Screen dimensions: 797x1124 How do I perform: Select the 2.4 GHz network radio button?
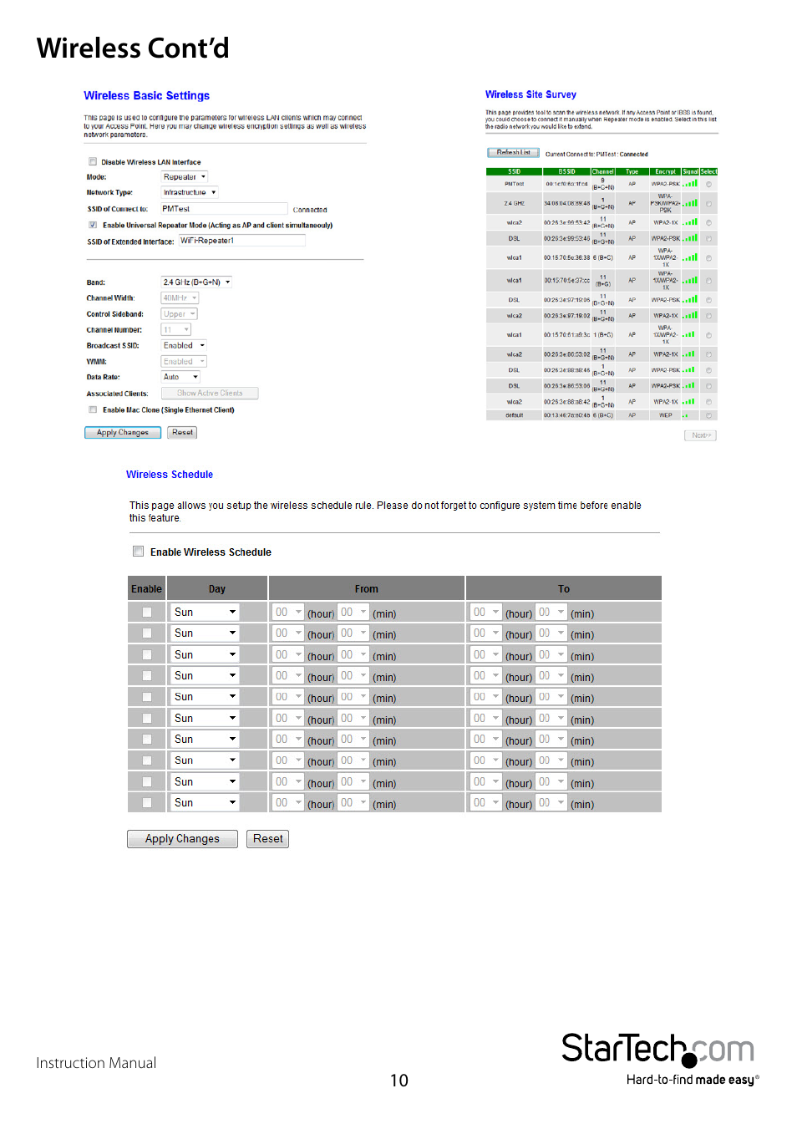tap(708, 204)
